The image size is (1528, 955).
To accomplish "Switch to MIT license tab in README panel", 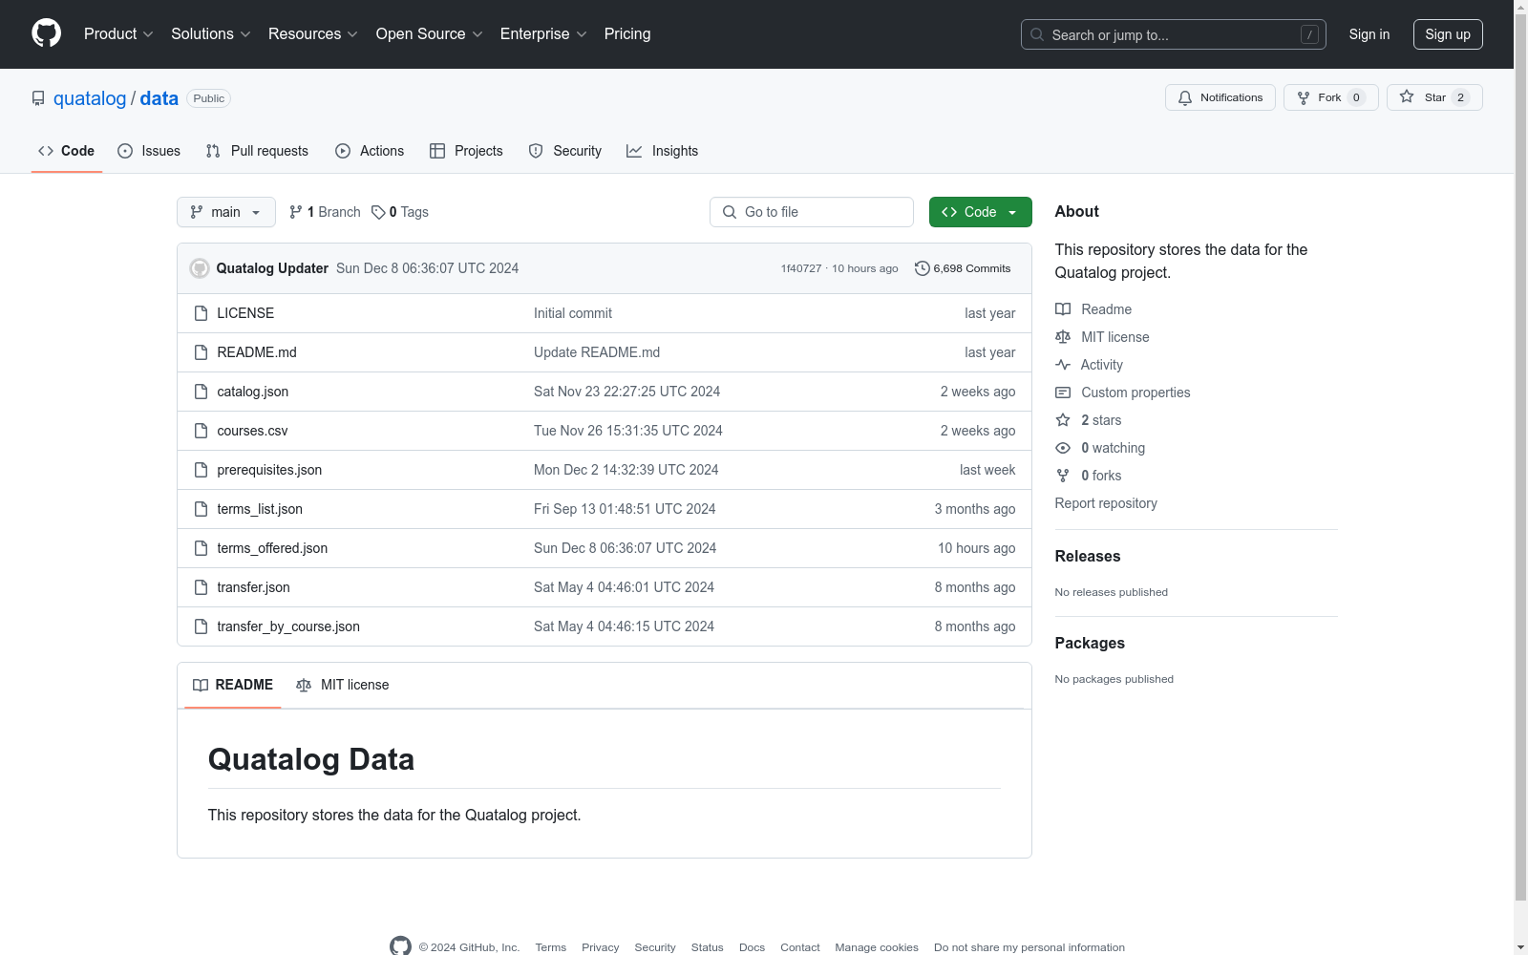I will click(343, 685).
